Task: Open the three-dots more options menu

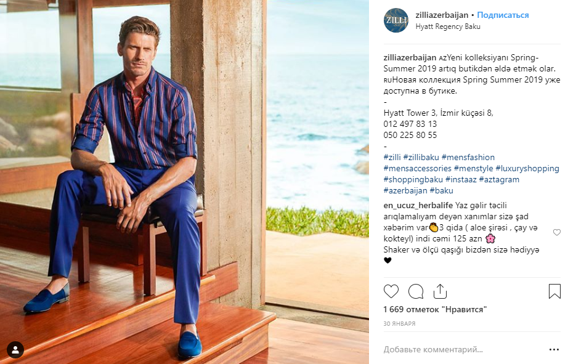Action: click(x=554, y=349)
